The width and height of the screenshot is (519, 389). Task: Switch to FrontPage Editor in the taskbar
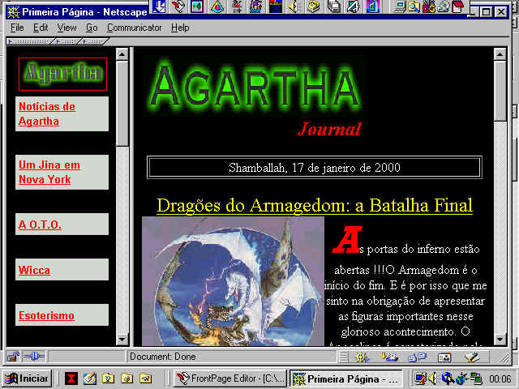(x=229, y=378)
